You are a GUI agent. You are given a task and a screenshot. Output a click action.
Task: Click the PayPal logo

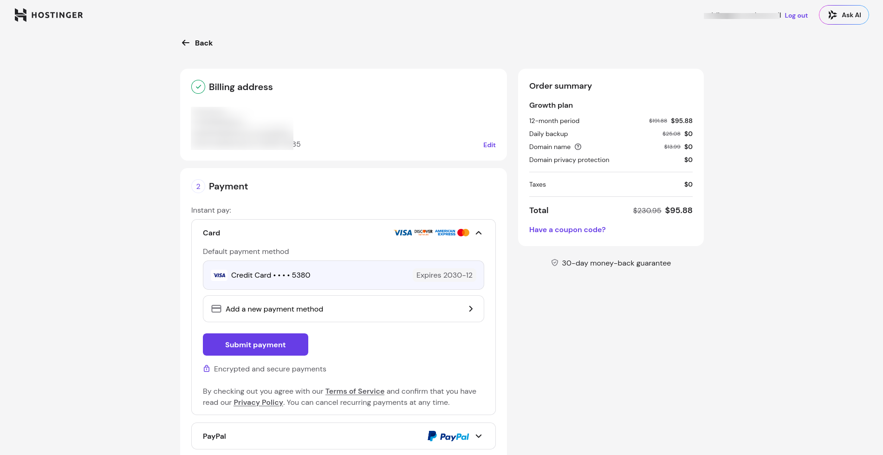coord(448,436)
